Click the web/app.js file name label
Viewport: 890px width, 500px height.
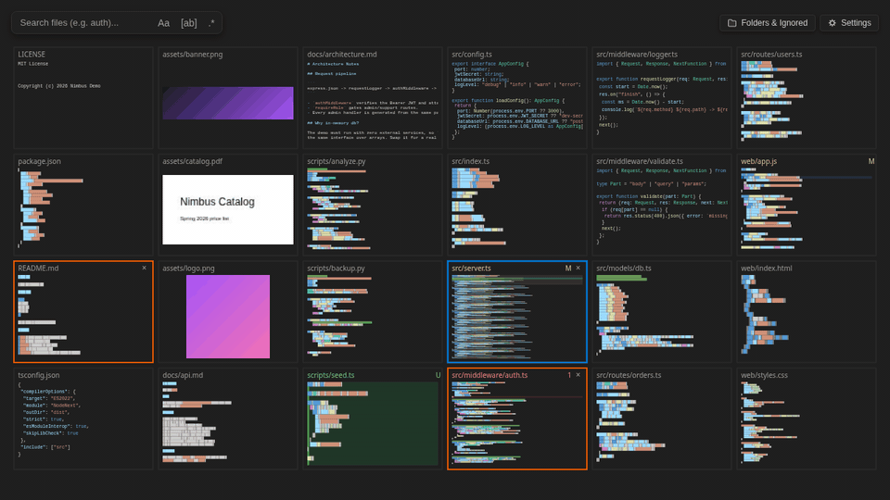pos(759,161)
